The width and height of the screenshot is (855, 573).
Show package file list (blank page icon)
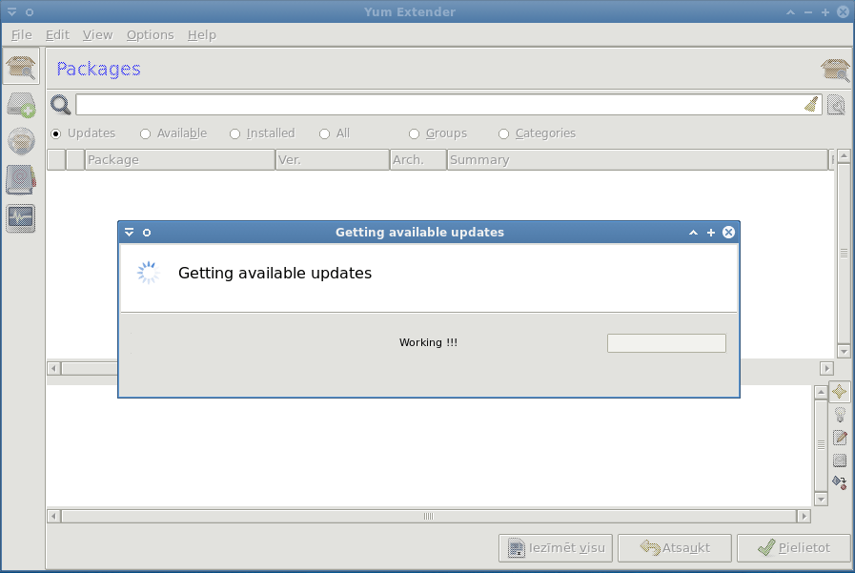840,460
